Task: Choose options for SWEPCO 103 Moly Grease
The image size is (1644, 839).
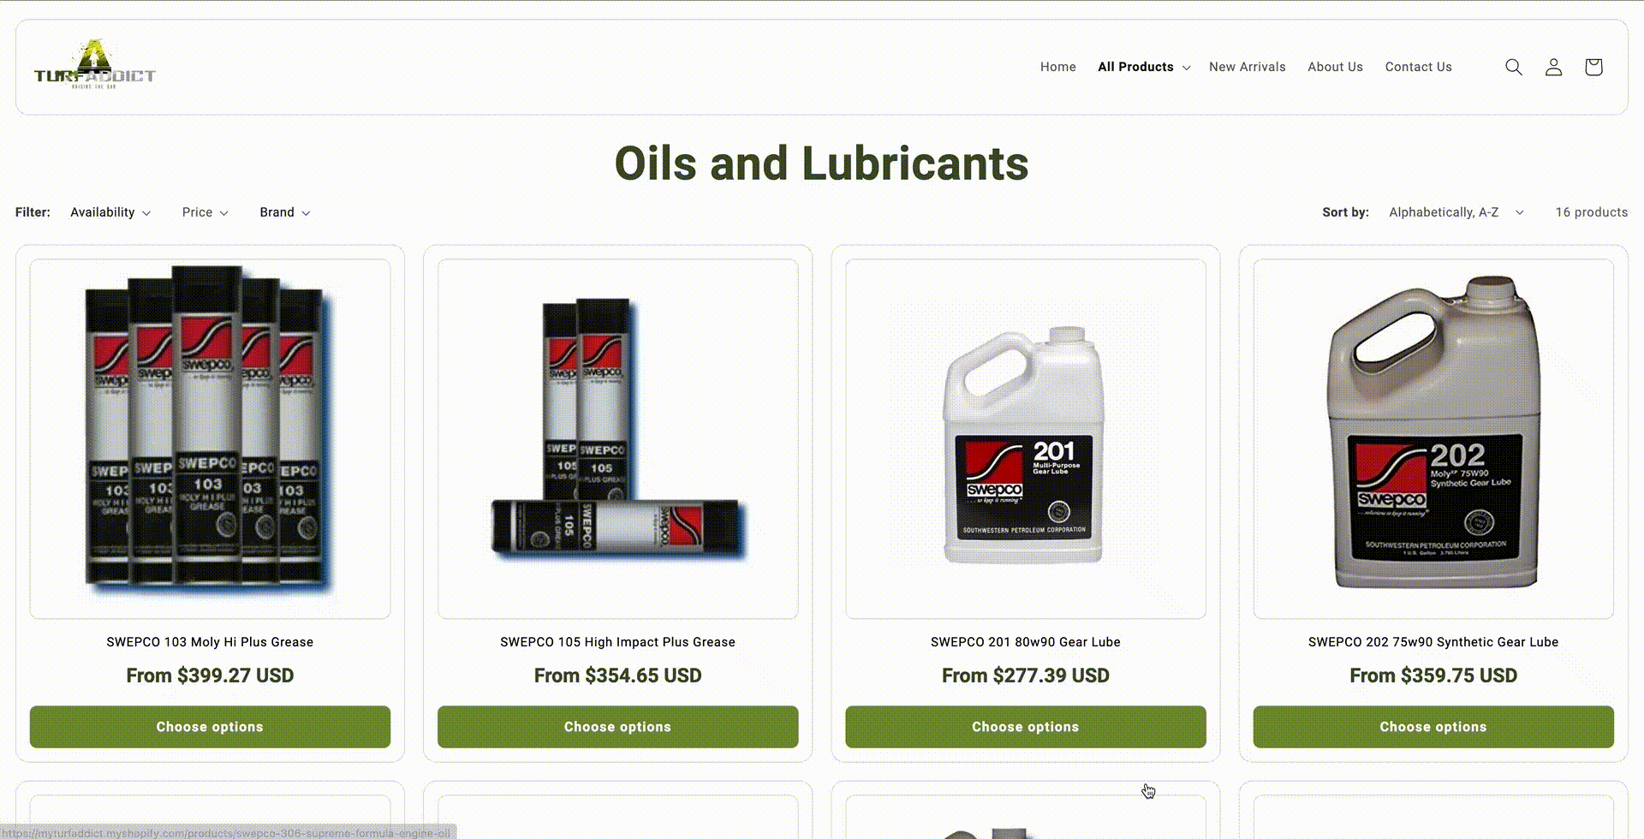Action: click(210, 727)
